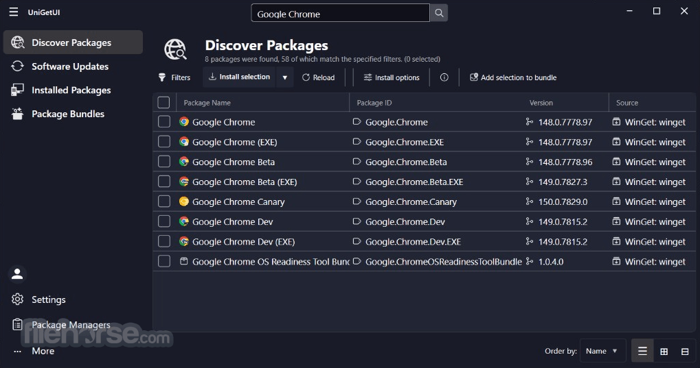Click the Reload button

318,77
